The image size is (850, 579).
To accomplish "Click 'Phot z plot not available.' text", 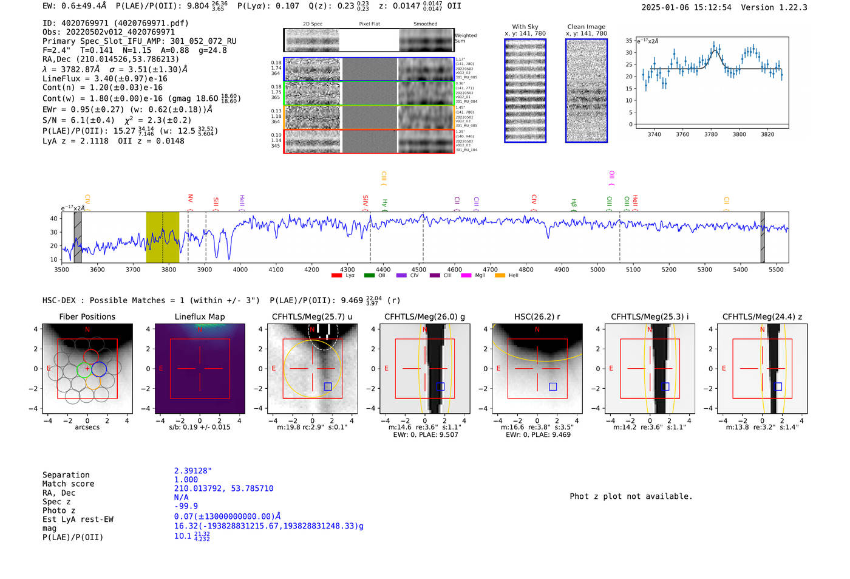I will (631, 496).
